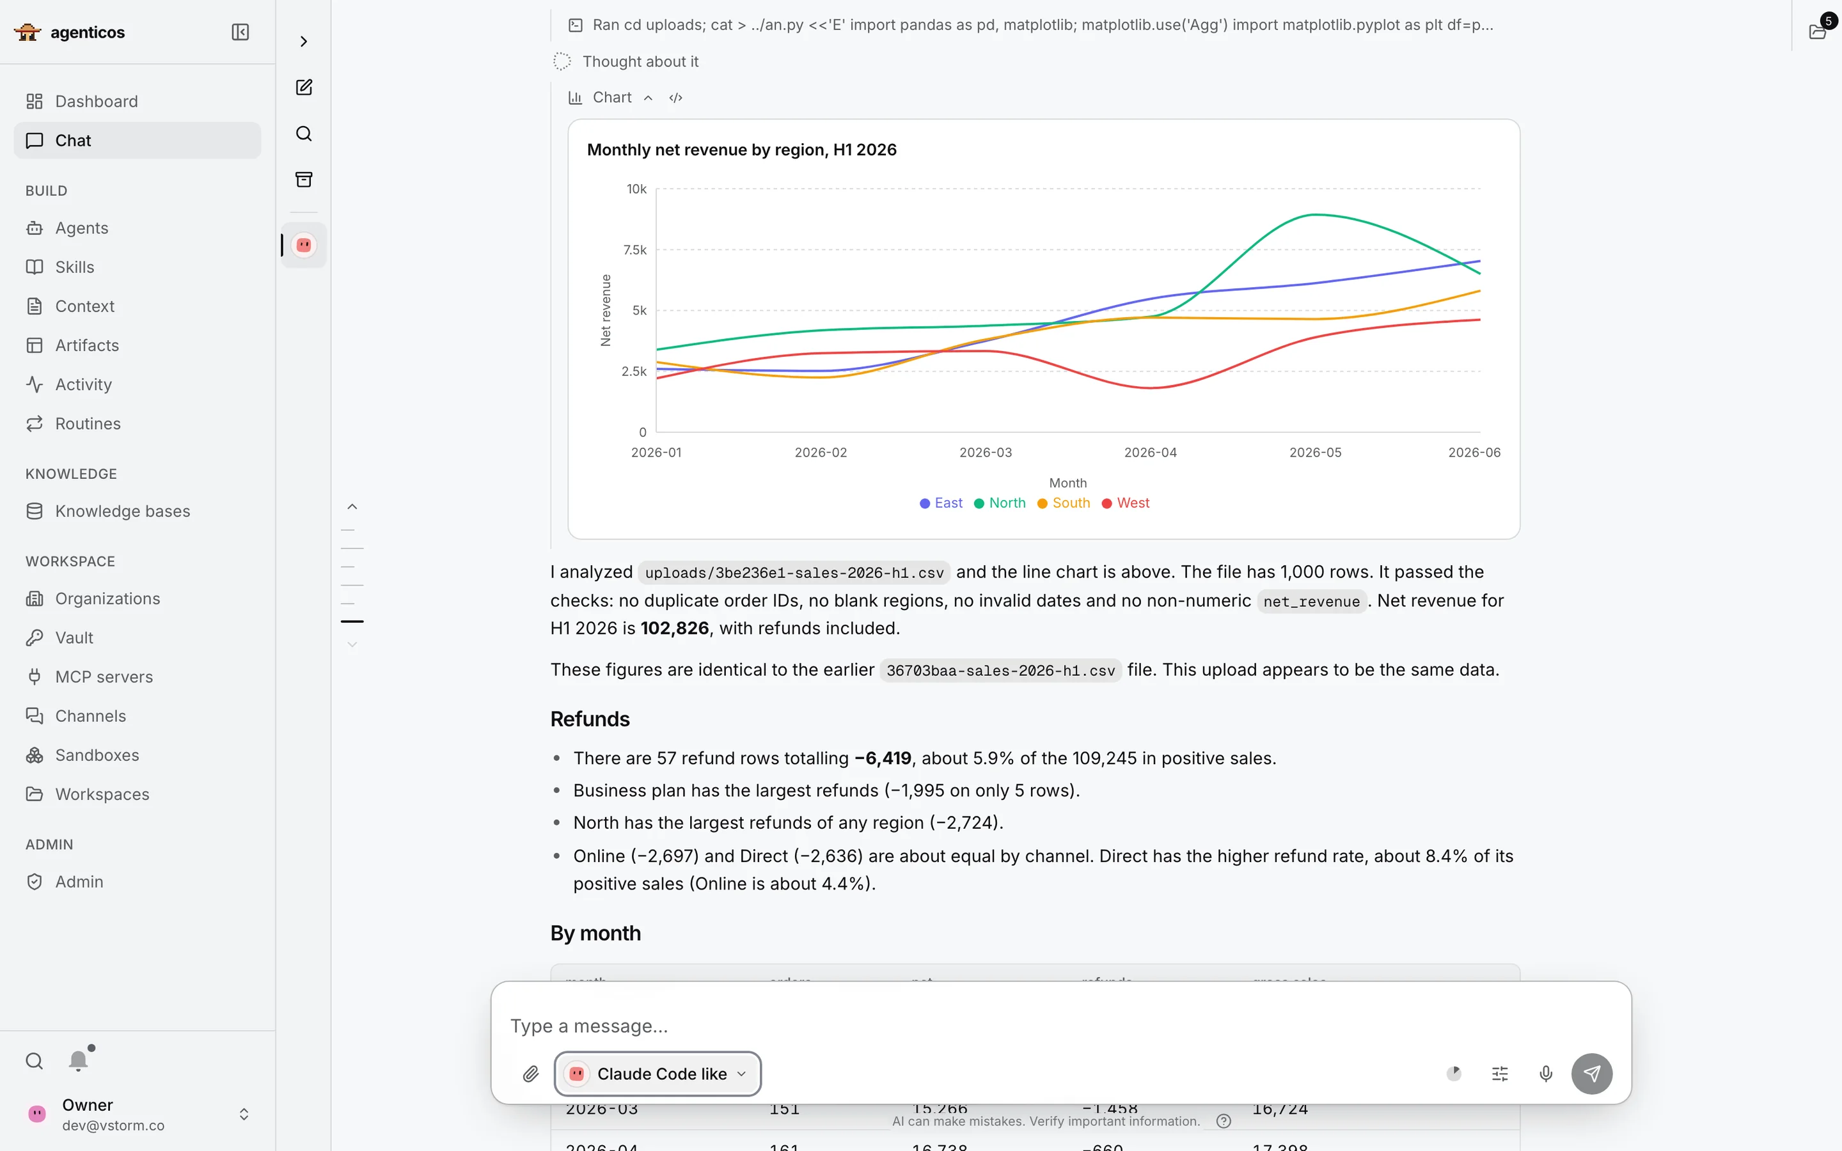Open Context in the sidebar
1842x1151 pixels.
point(138,306)
